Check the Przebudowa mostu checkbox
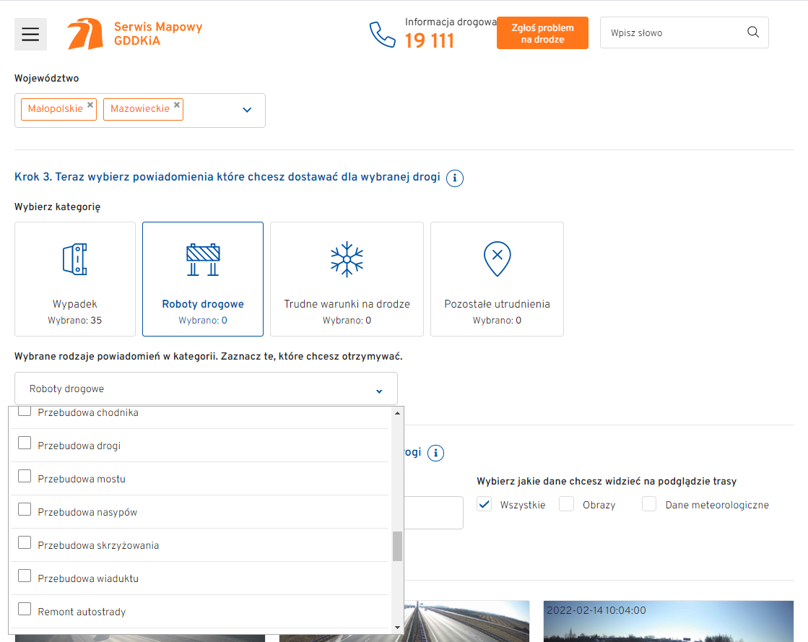Image resolution: width=808 pixels, height=642 pixels. point(25,477)
